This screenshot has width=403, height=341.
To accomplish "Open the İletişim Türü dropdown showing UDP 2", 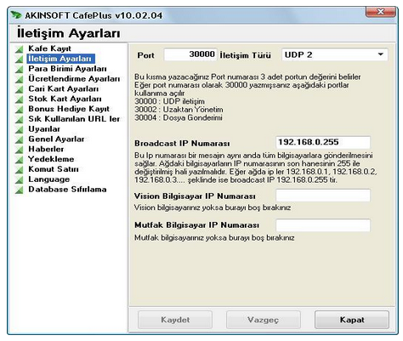I will [x=335, y=54].
